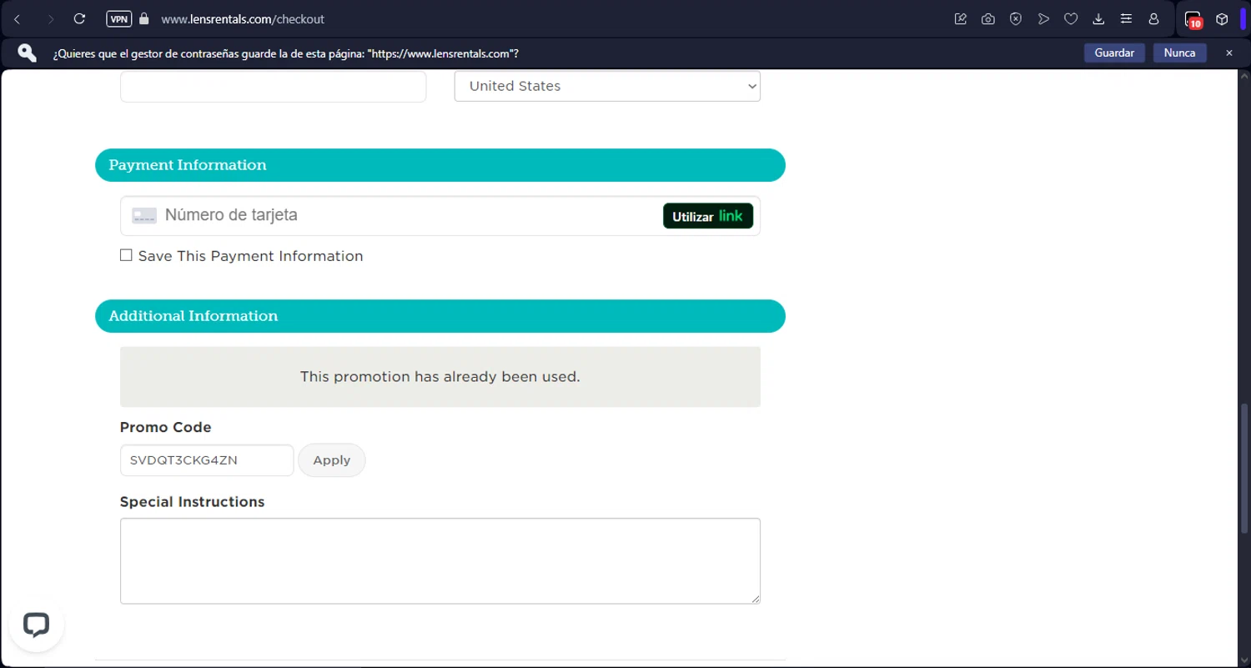Click the card icon in payment field
This screenshot has width=1251, height=668.
click(x=144, y=216)
